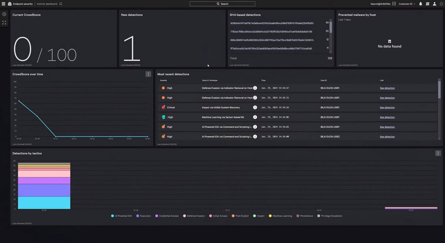445x243 pixels.
Task: Open CrowdScore over time options menu
Action: point(148,74)
